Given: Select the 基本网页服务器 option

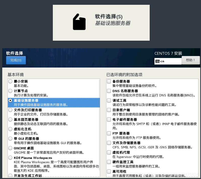Looking at the screenshot, I should click(10, 120).
